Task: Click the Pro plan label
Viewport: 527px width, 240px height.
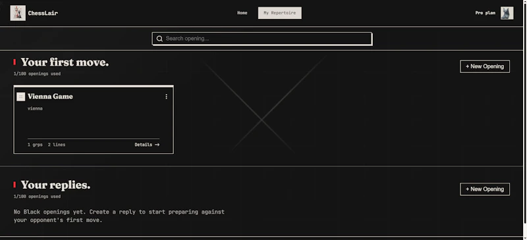Action: [x=485, y=13]
